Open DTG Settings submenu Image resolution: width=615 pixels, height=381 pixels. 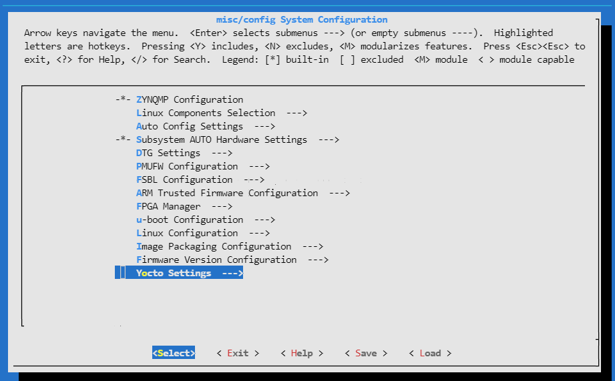tap(184, 153)
